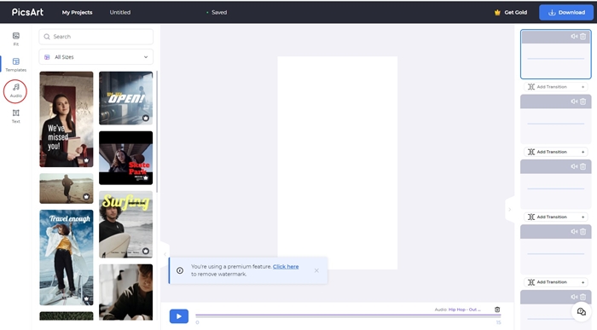Viewport: 597px width, 330px height.
Task: Select the beach walking man template
Action: pos(67,188)
